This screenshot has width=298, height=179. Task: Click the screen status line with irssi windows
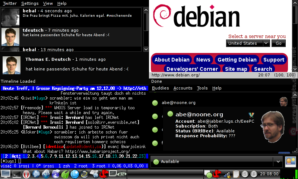[74, 166]
